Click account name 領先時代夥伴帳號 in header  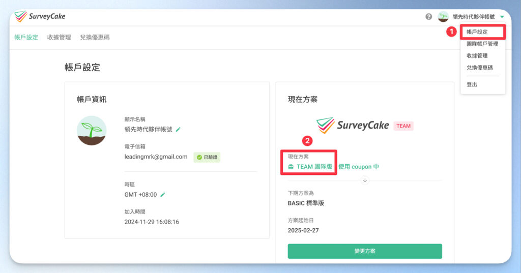click(x=474, y=17)
